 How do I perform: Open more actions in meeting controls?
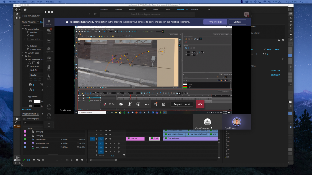[147, 104]
